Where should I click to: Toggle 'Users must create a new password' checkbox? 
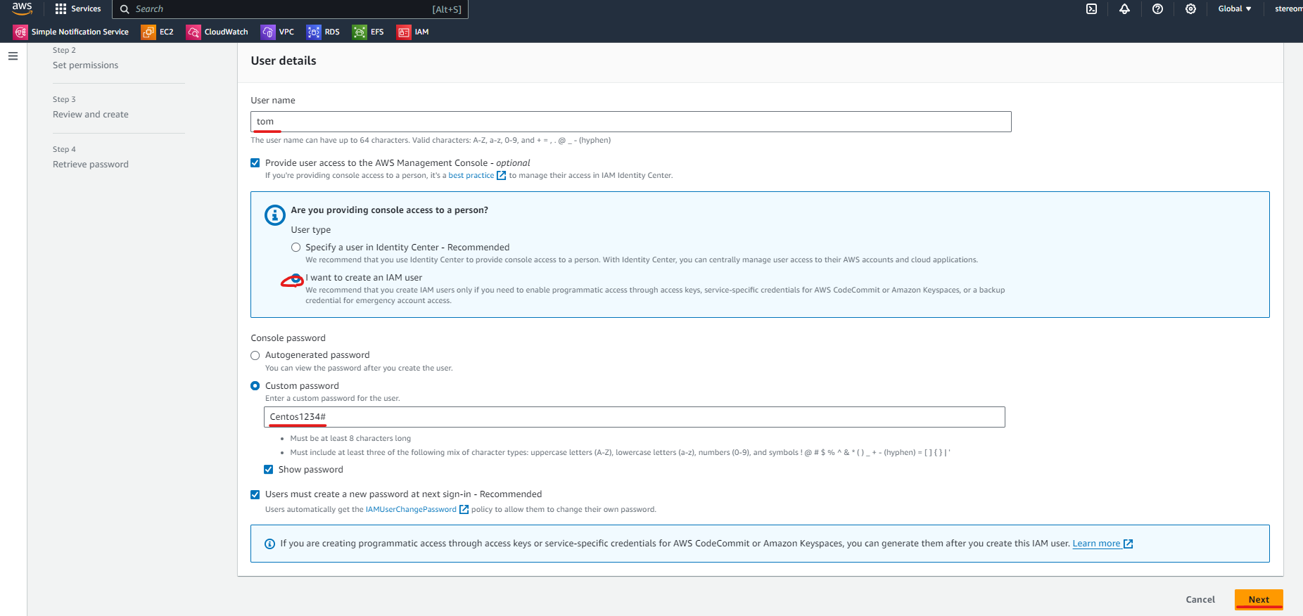tap(255, 494)
